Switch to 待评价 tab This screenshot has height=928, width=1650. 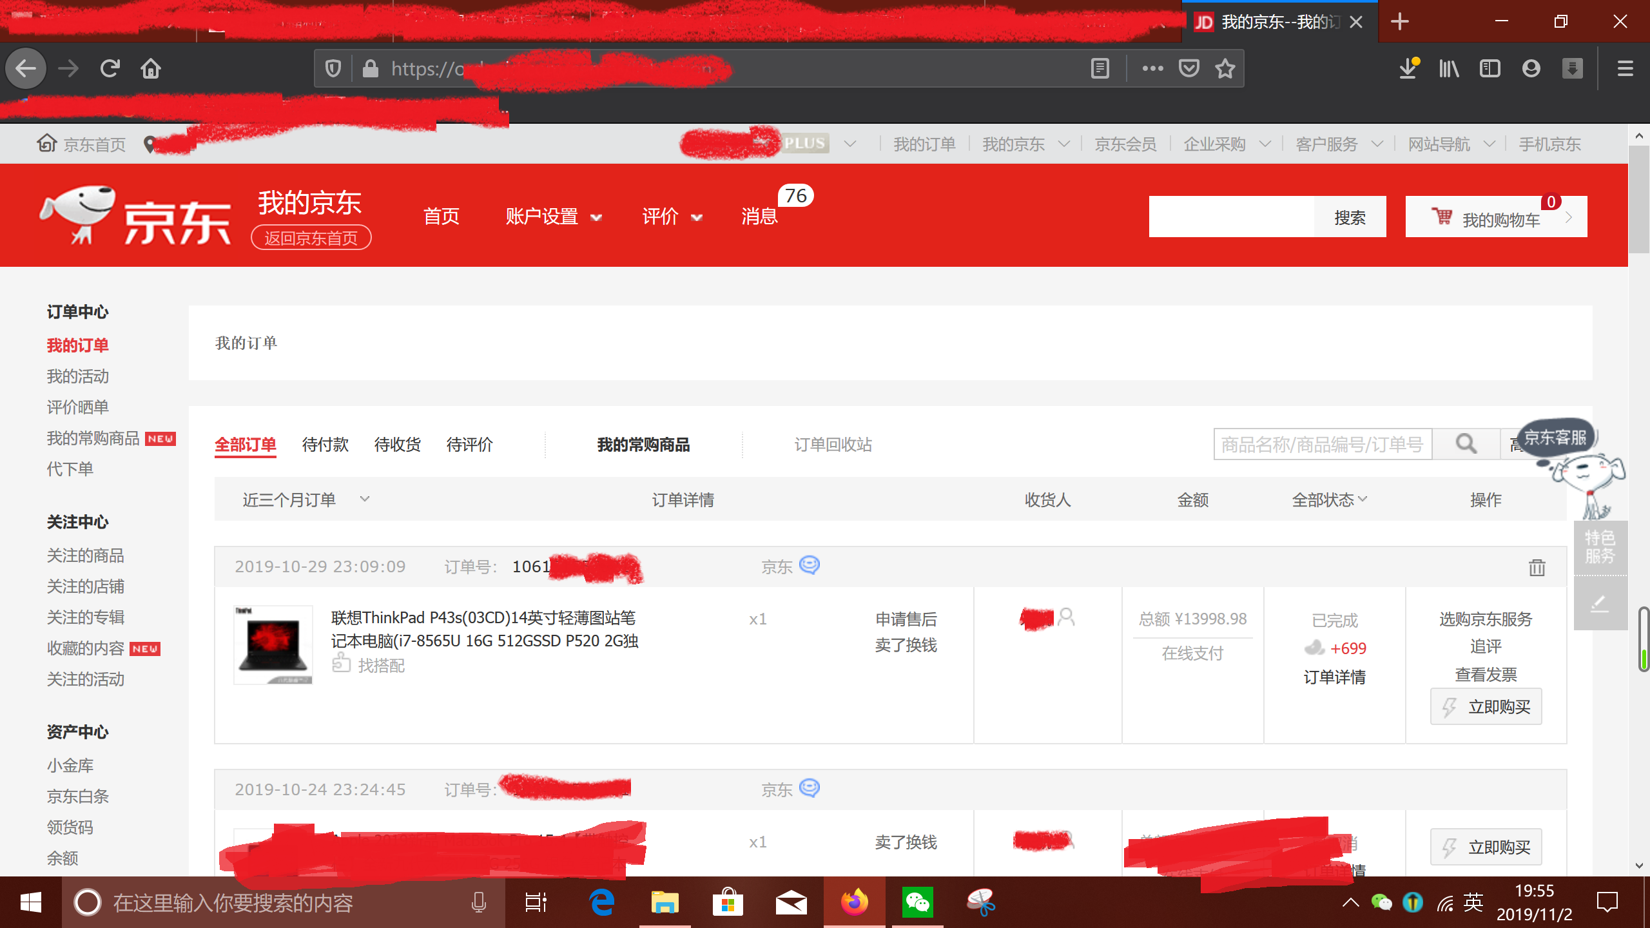[470, 445]
